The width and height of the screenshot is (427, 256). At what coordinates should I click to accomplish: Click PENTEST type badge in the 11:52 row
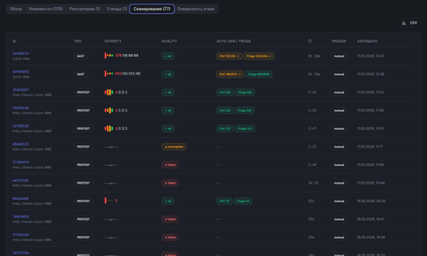[83, 92]
